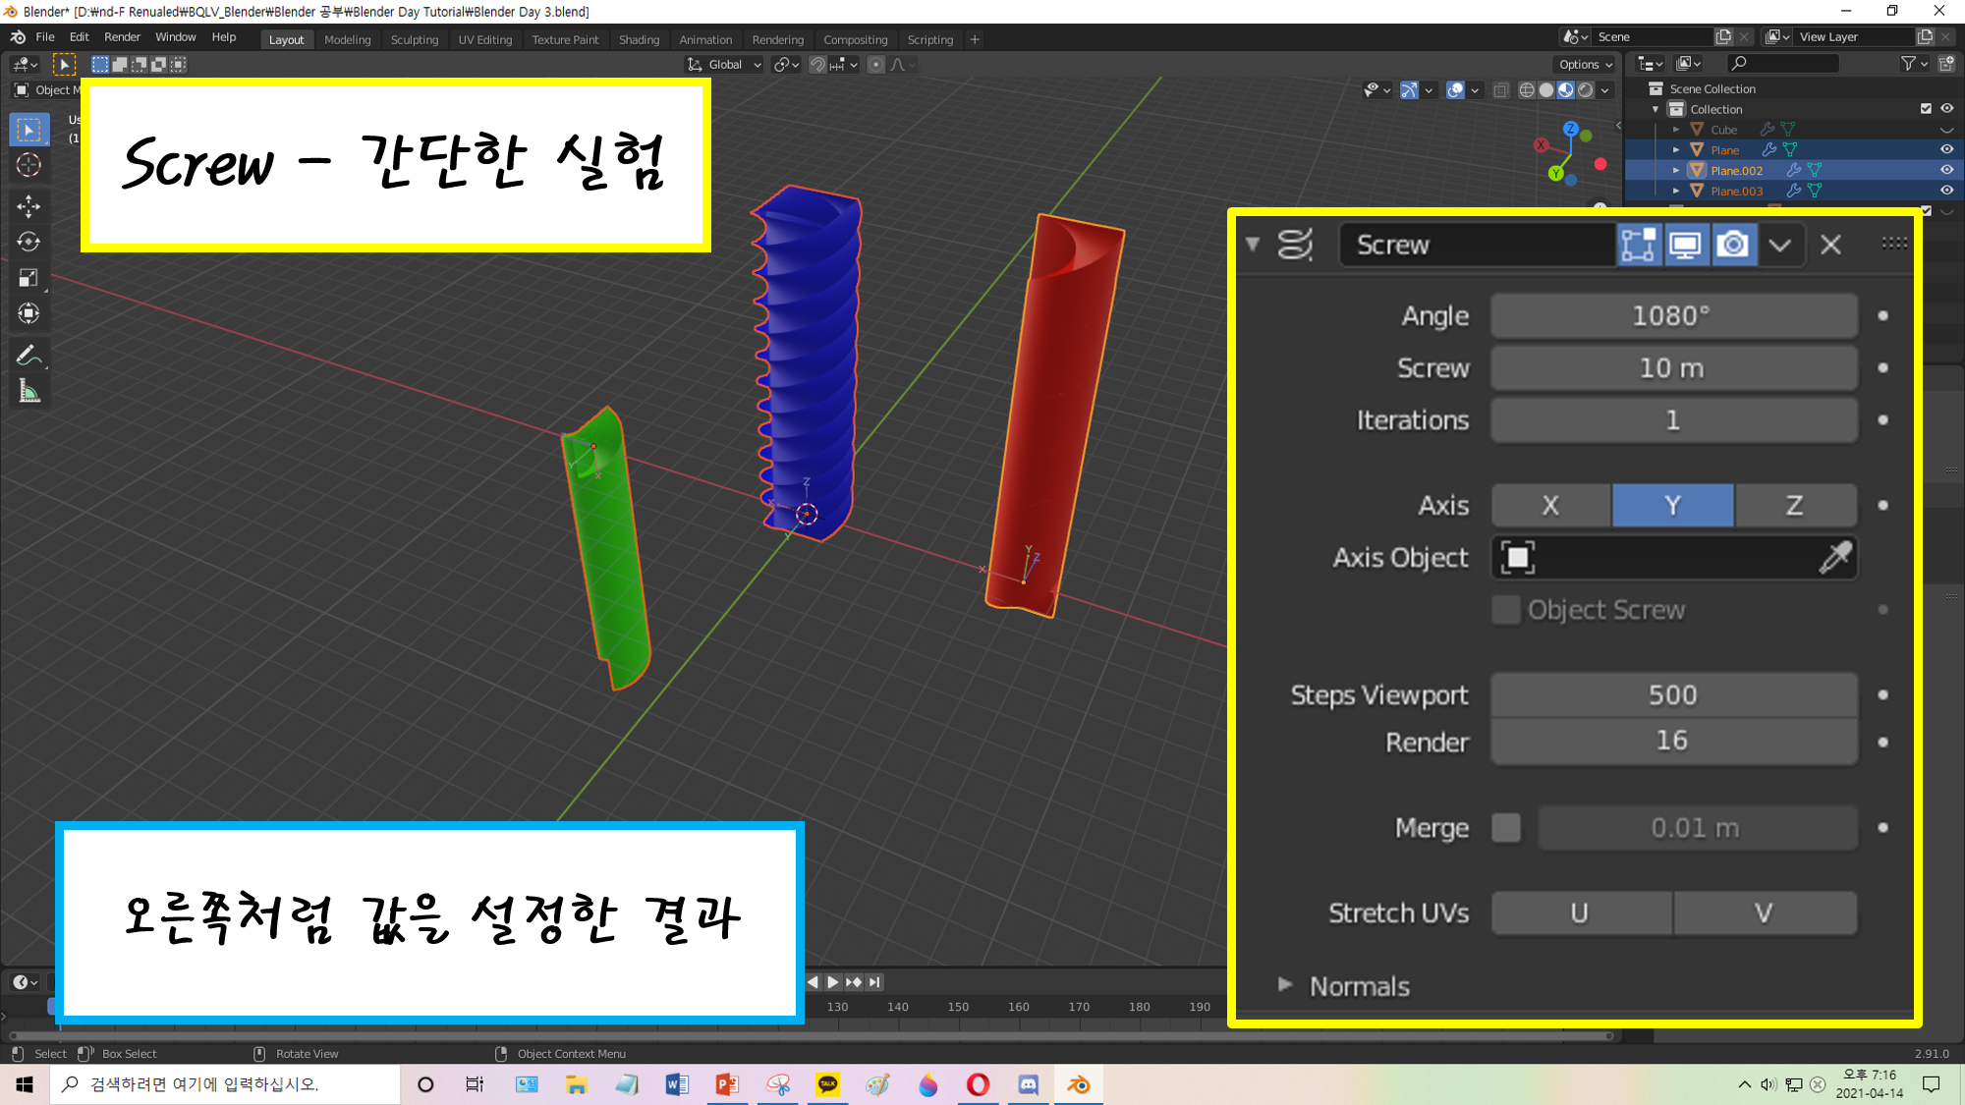Click the Axis Object eyedropper icon

pos(1834,557)
